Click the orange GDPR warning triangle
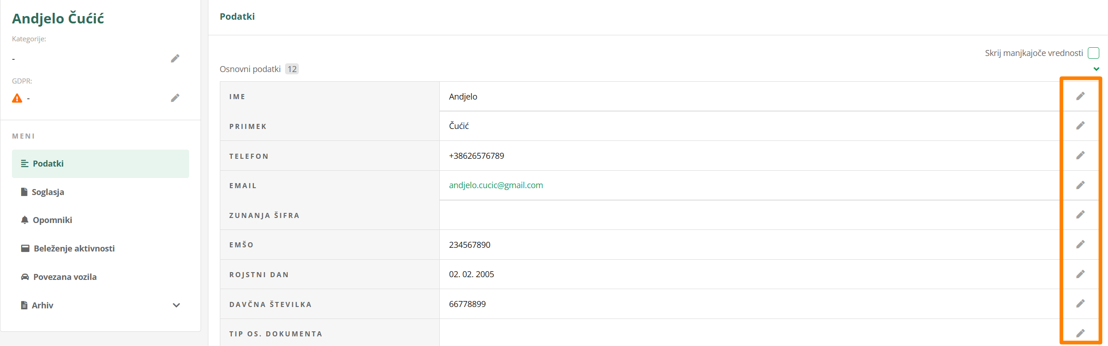The image size is (1108, 346). (17, 98)
